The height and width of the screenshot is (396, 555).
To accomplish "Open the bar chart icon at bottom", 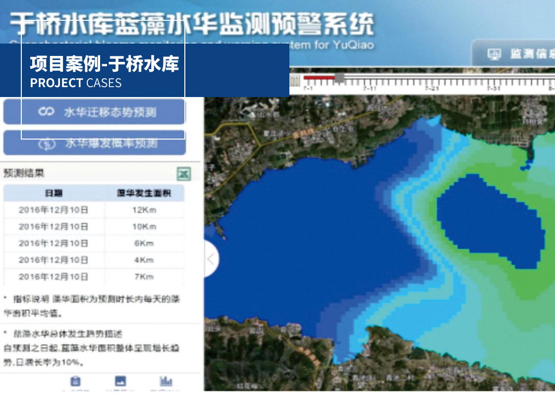I will click(x=166, y=381).
